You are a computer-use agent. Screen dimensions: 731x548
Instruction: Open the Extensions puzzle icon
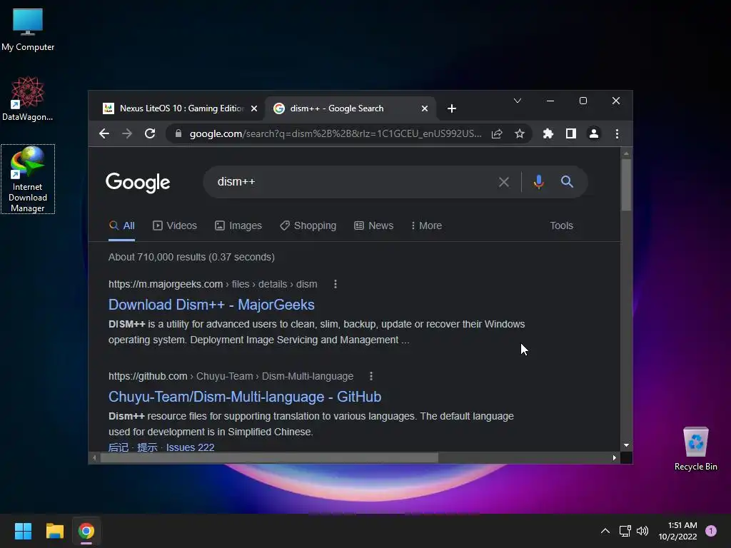[x=548, y=133]
